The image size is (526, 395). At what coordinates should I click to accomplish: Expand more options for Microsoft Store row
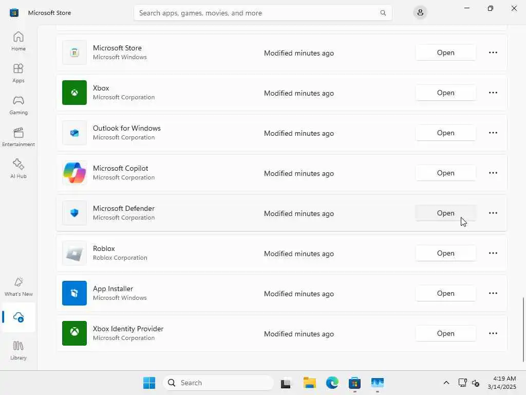493,53
